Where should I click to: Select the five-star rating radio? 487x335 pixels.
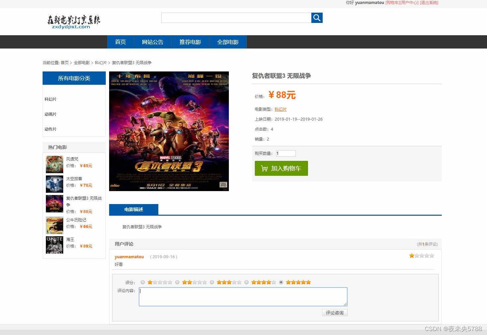(281, 282)
